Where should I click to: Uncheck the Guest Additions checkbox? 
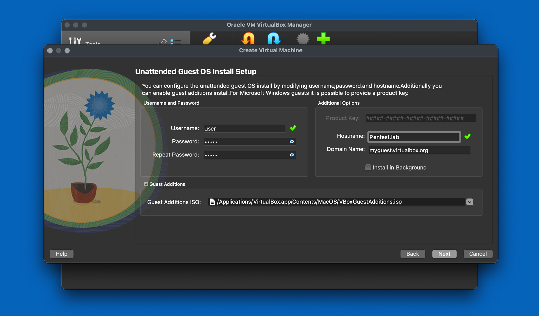pyautogui.click(x=146, y=184)
